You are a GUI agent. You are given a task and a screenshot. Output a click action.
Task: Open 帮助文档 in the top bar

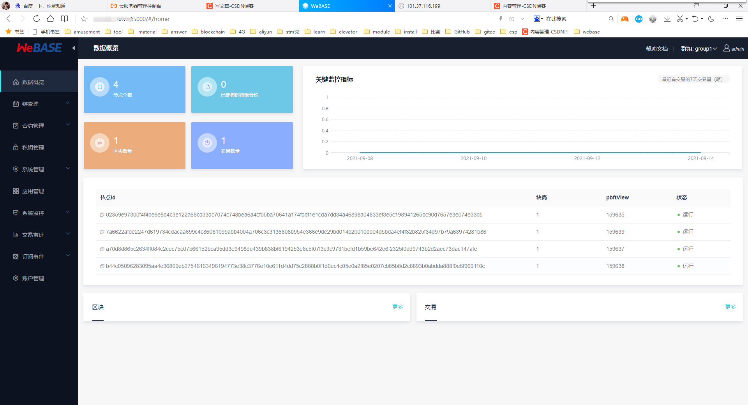pyautogui.click(x=656, y=48)
